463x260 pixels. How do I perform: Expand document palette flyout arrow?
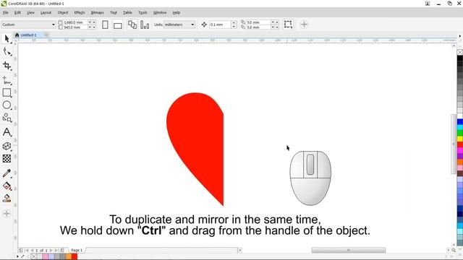coord(17,256)
